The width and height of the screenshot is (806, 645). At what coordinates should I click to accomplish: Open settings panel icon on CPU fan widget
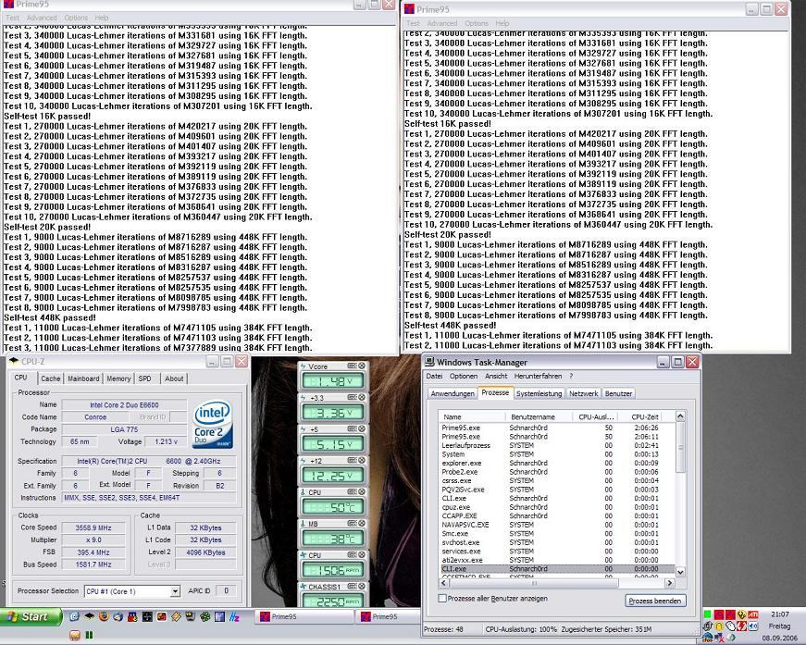tap(353, 555)
